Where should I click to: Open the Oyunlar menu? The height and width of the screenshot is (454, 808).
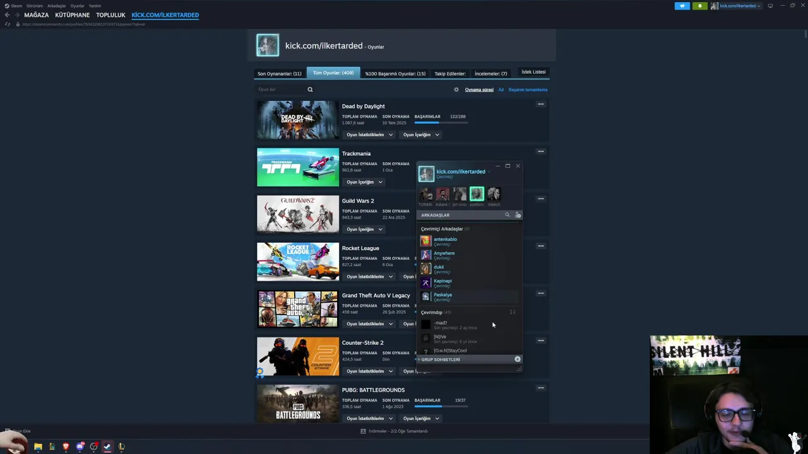pos(77,6)
